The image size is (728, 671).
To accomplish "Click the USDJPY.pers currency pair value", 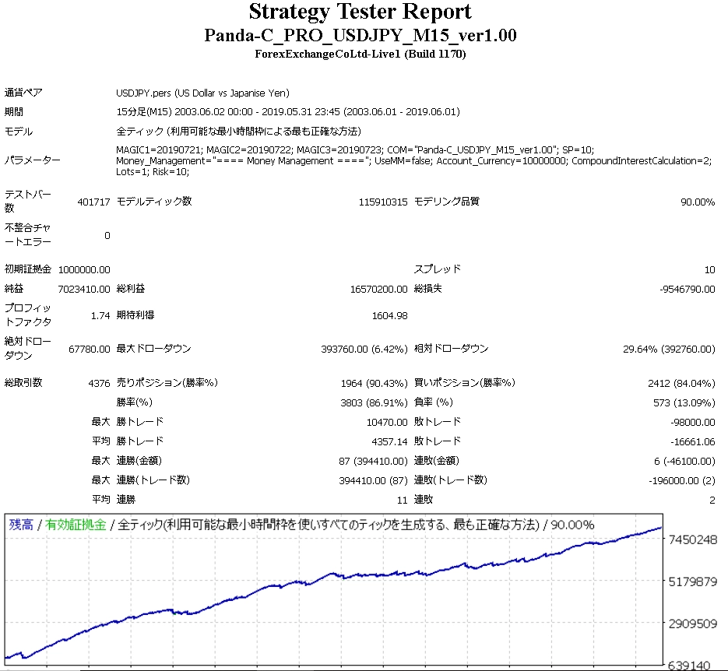I will (x=202, y=93).
